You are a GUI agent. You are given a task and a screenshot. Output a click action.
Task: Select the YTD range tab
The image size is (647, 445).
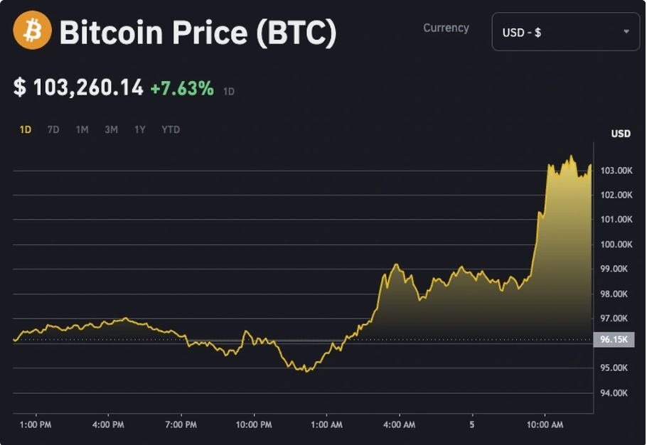coord(171,129)
